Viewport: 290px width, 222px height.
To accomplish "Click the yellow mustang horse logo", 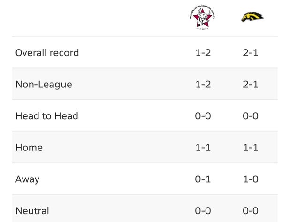I will tap(252, 17).
